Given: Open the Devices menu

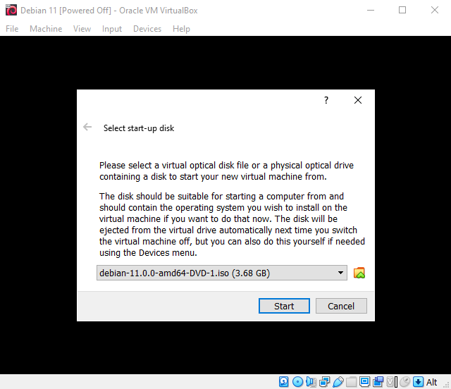Looking at the screenshot, I should (147, 29).
